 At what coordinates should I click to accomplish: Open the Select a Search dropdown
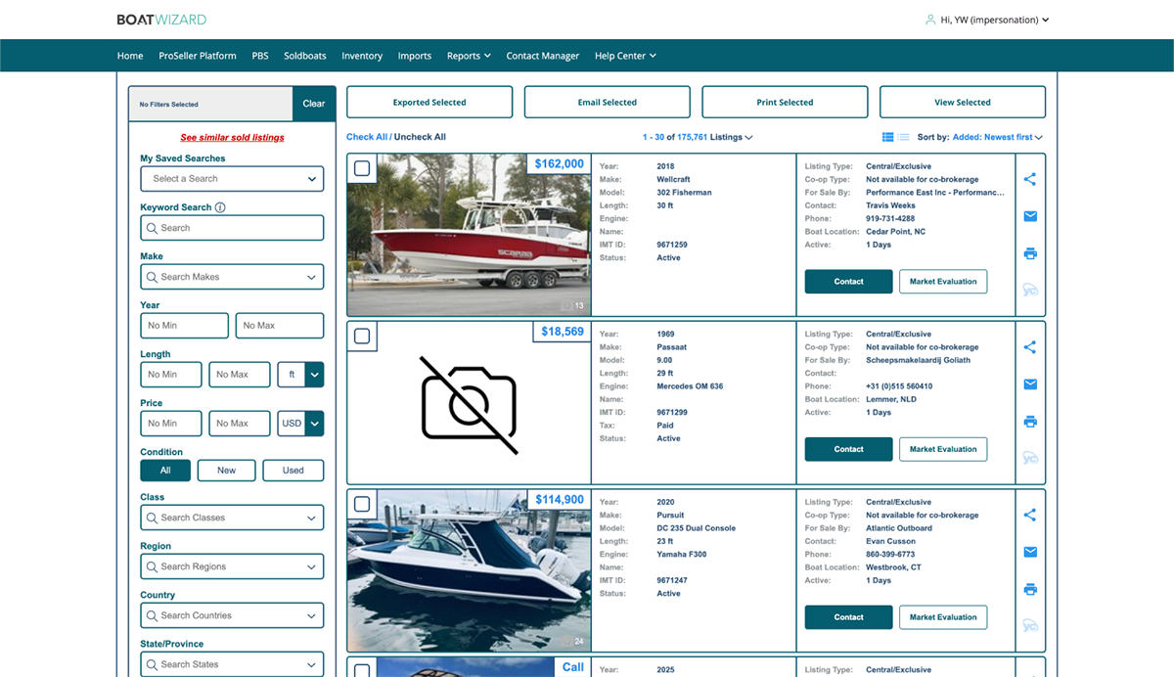pyautogui.click(x=232, y=179)
